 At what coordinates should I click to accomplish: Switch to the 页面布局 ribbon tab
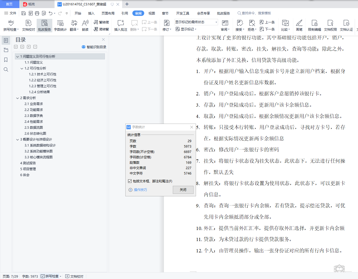(108, 13)
